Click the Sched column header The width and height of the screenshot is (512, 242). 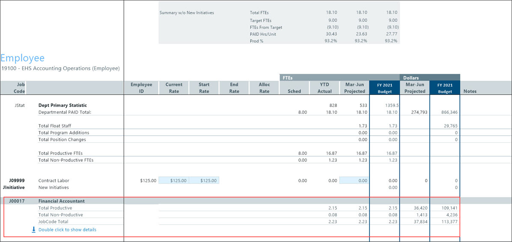(x=294, y=91)
